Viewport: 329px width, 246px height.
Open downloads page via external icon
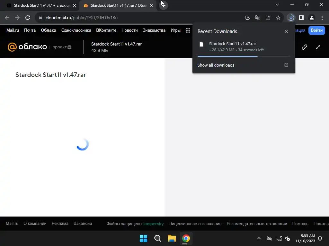tap(286, 65)
